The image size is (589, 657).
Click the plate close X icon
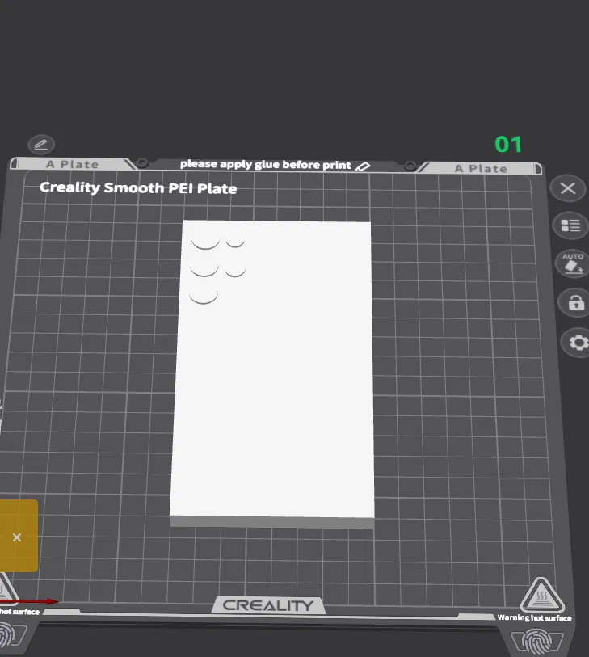click(568, 188)
